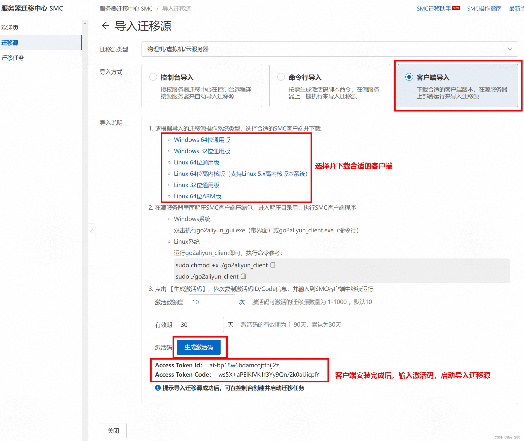The image size is (524, 441).
Task: Download the Linux 64位ARM版 client
Action: (197, 196)
